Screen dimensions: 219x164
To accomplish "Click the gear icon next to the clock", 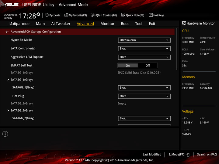I will 38,14.
